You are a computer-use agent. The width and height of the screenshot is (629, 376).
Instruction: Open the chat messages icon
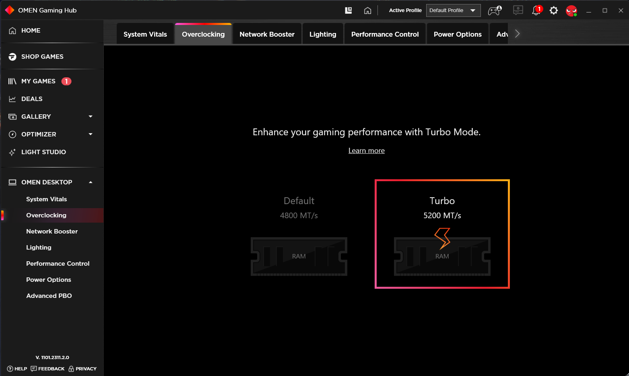pyautogui.click(x=518, y=10)
